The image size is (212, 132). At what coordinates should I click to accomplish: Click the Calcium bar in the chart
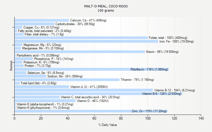point(42,20)
